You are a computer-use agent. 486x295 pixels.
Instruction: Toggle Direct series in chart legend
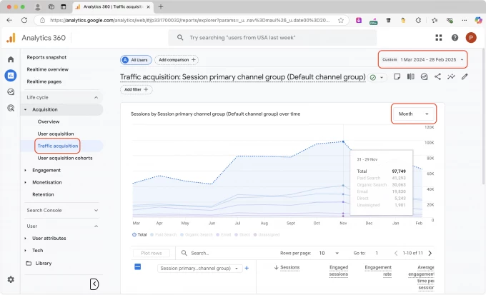(242, 234)
